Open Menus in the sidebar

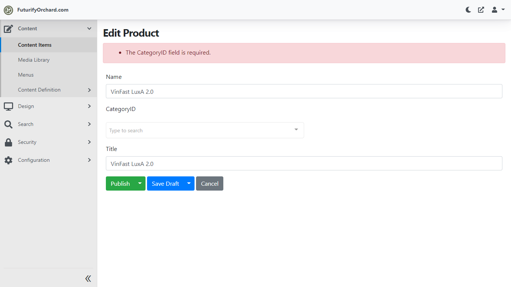(x=49, y=75)
